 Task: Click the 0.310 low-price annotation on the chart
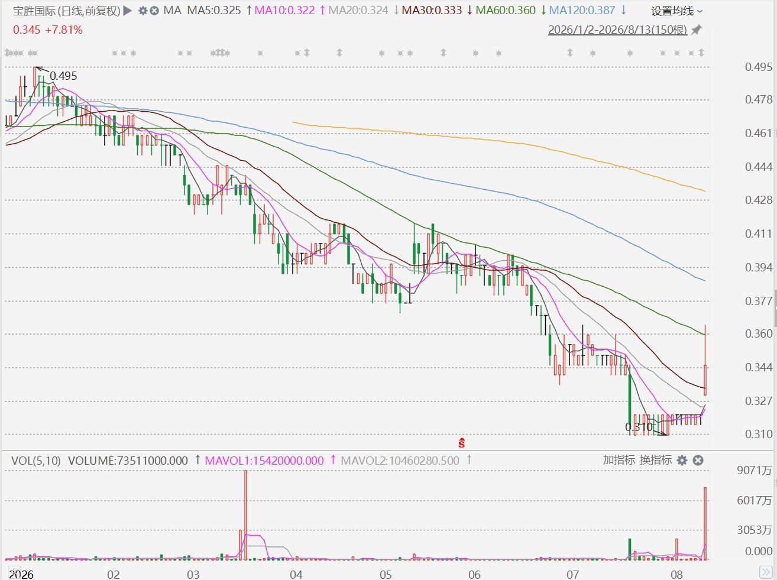coord(639,427)
